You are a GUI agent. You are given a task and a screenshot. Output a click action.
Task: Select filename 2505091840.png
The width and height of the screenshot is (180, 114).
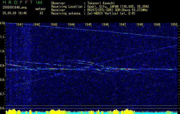15,8
